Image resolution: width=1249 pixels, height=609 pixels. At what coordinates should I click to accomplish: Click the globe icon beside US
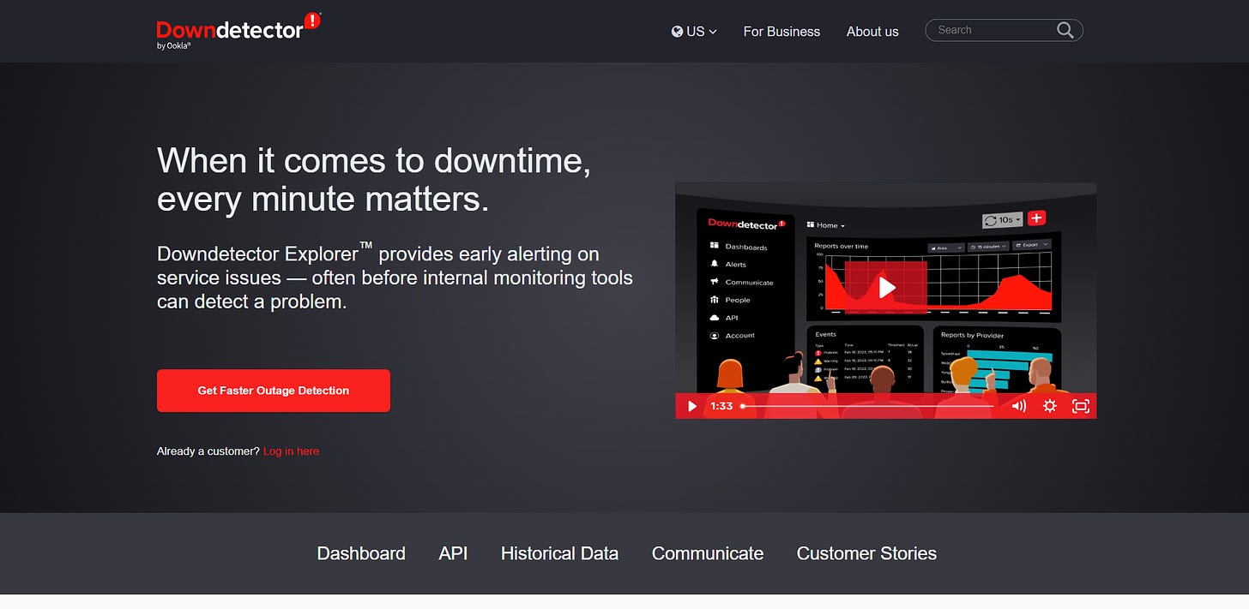pos(677,31)
